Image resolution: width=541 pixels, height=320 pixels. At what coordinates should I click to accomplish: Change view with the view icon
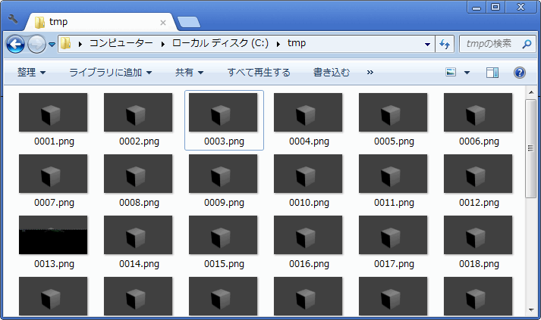coord(451,73)
